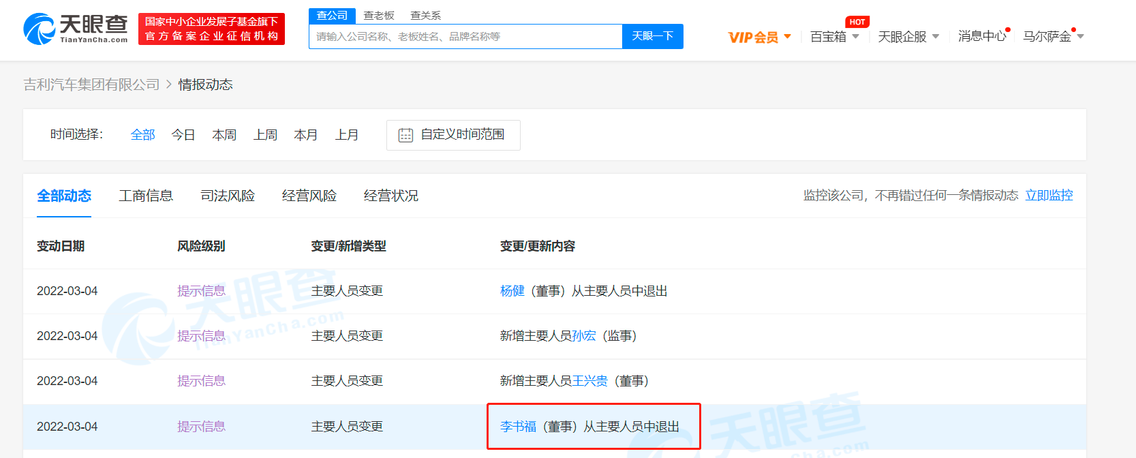Click the Tianyancha logo

pos(76,29)
